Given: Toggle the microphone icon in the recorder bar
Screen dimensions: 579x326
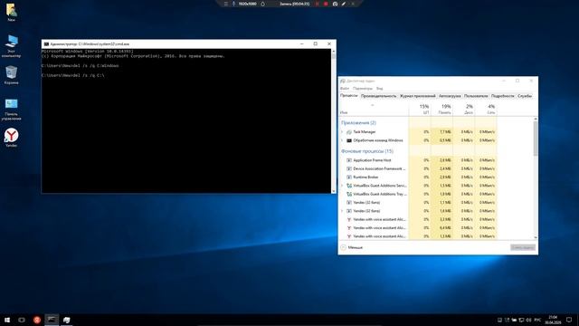Looking at the screenshot, I should [233, 4].
